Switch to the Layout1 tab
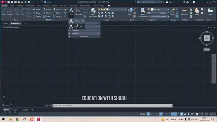217x122 pixels. pos(15,110)
